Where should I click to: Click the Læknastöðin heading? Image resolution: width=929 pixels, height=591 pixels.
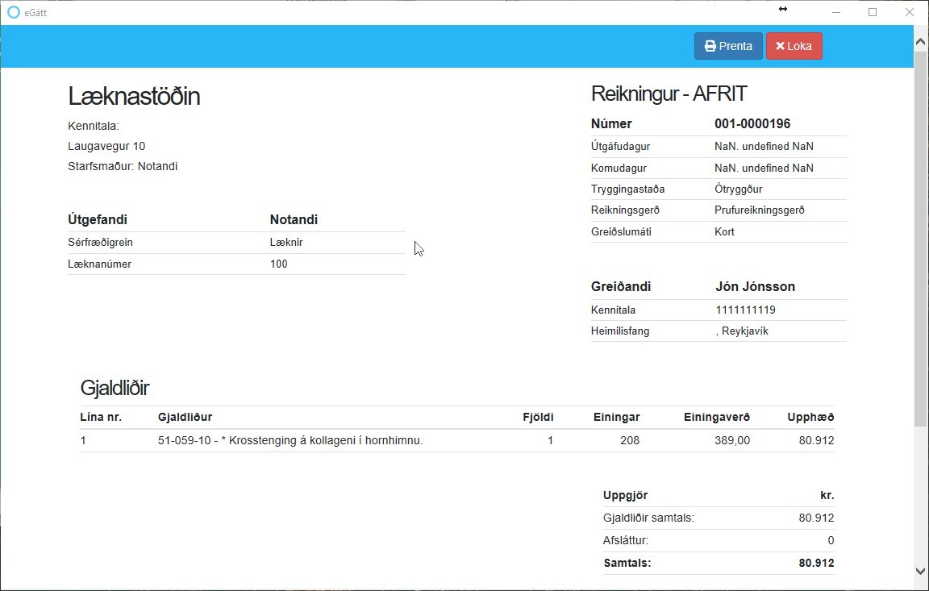pyautogui.click(x=134, y=96)
